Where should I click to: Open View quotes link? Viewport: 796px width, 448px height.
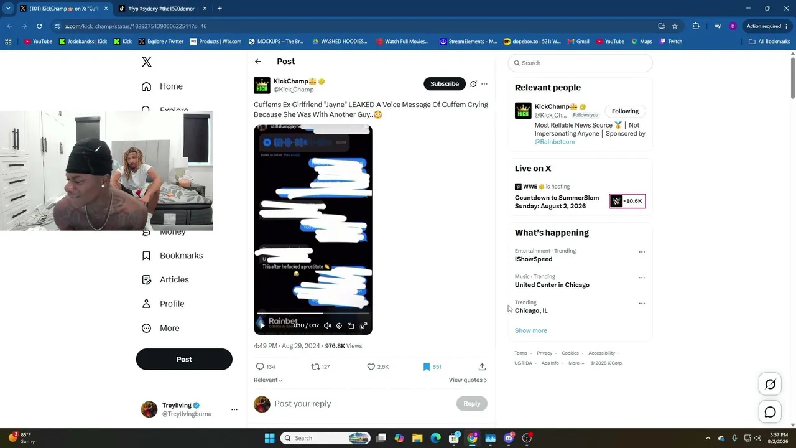tap(468, 380)
